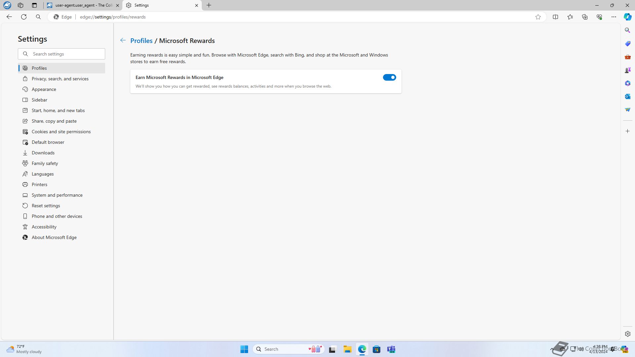Screen dimensions: 635x357
Task: Open Sidebar settings page
Action: 62,100
